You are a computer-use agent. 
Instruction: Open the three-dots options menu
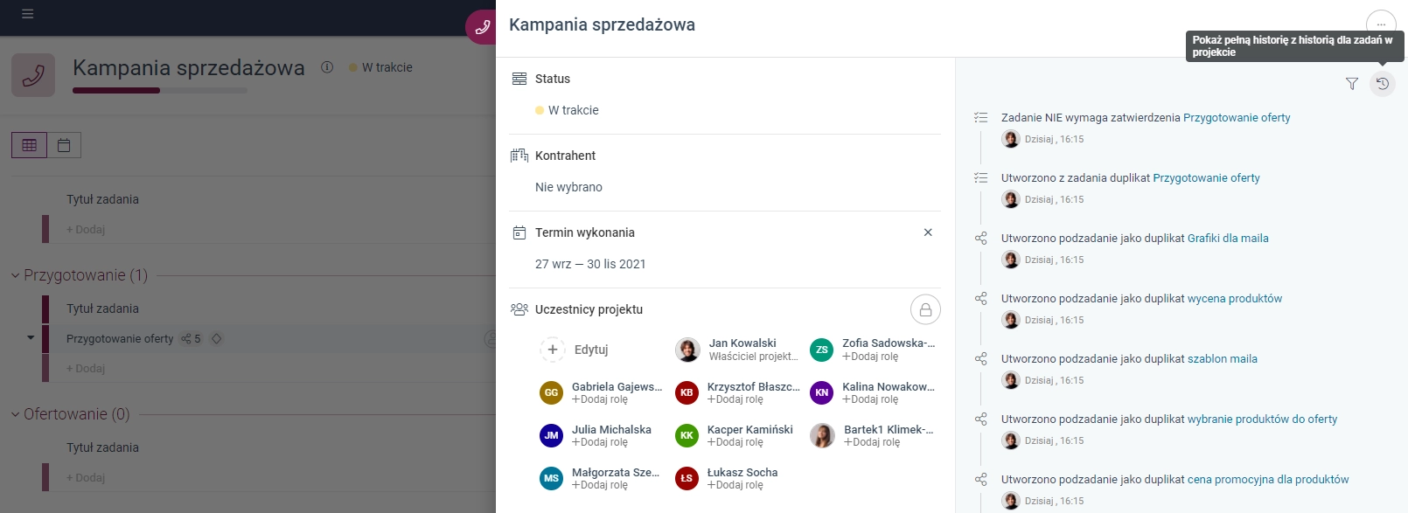[x=1381, y=24]
